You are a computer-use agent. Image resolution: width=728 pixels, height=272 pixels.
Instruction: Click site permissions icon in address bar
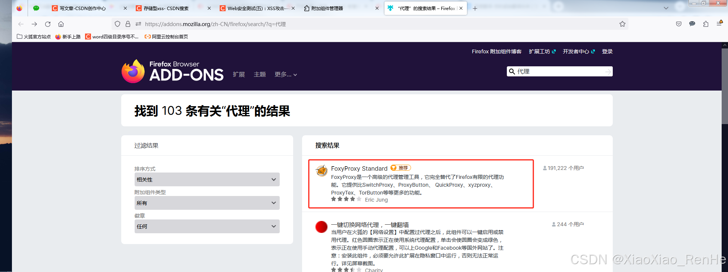138,24
